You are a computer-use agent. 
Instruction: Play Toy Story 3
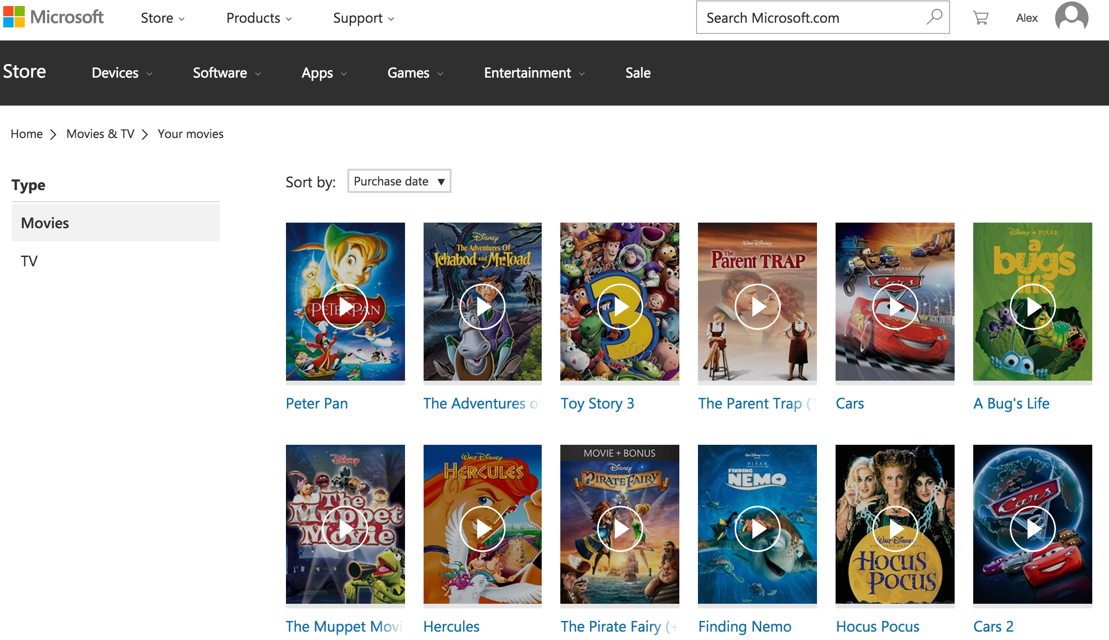coord(619,306)
